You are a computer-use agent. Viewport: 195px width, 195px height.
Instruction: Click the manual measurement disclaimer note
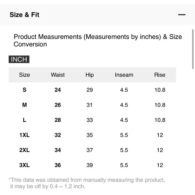[87, 183]
